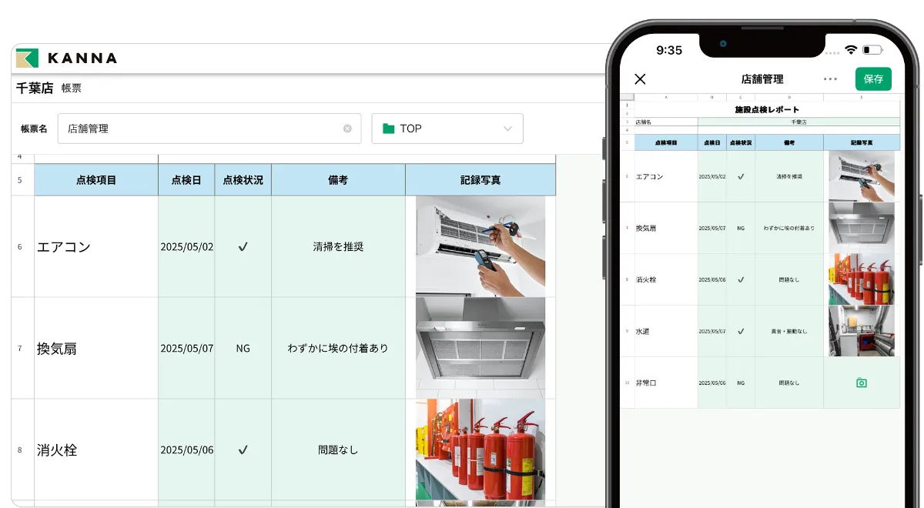Open the TOP folder dropdown
Image resolution: width=924 pixels, height=508 pixels.
(x=447, y=129)
